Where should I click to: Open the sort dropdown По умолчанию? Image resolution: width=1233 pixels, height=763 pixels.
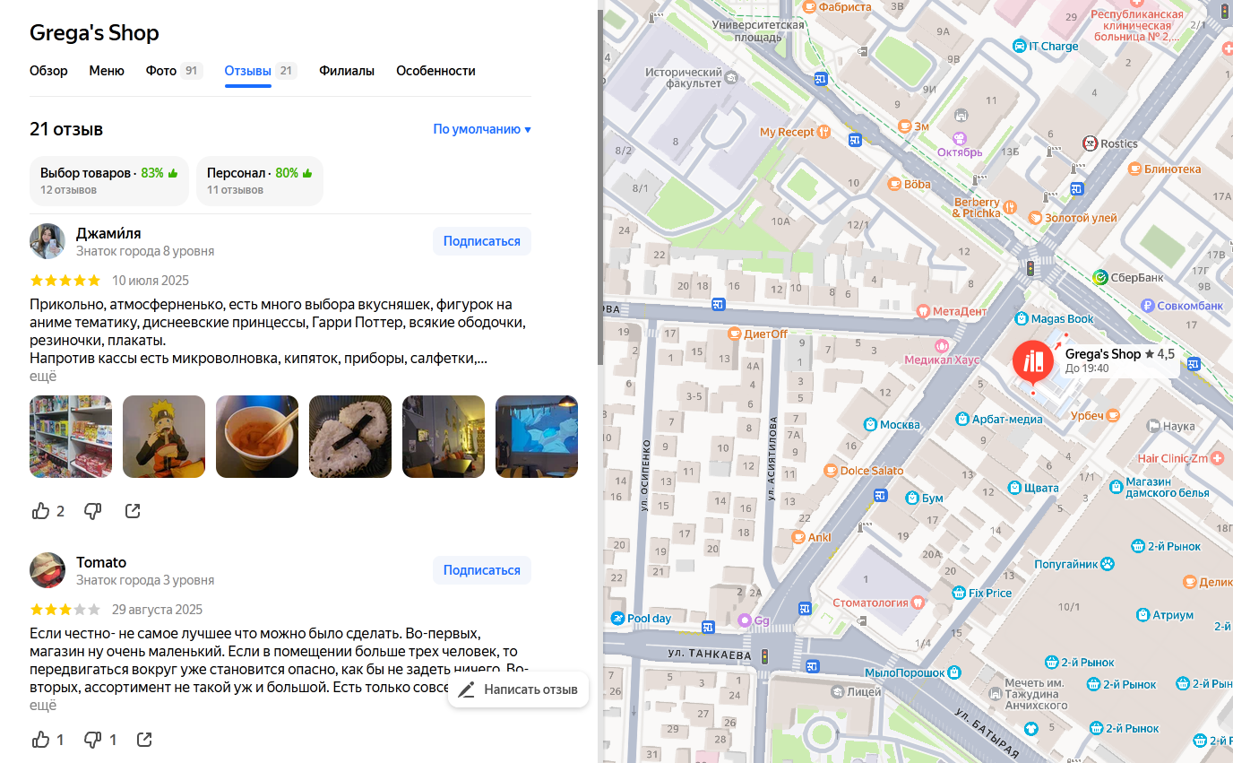pos(482,129)
